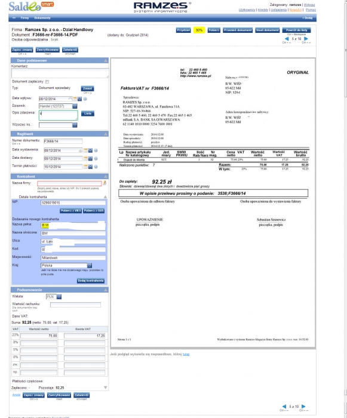Click next document arrow at page bottom
347x418 pixels.
(303, 407)
